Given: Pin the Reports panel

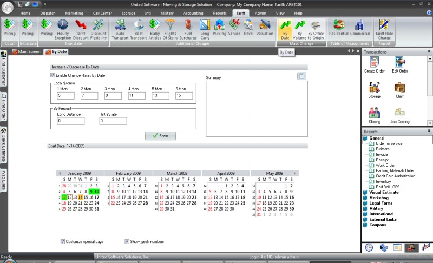Looking at the screenshot, I should [x=429, y=131].
